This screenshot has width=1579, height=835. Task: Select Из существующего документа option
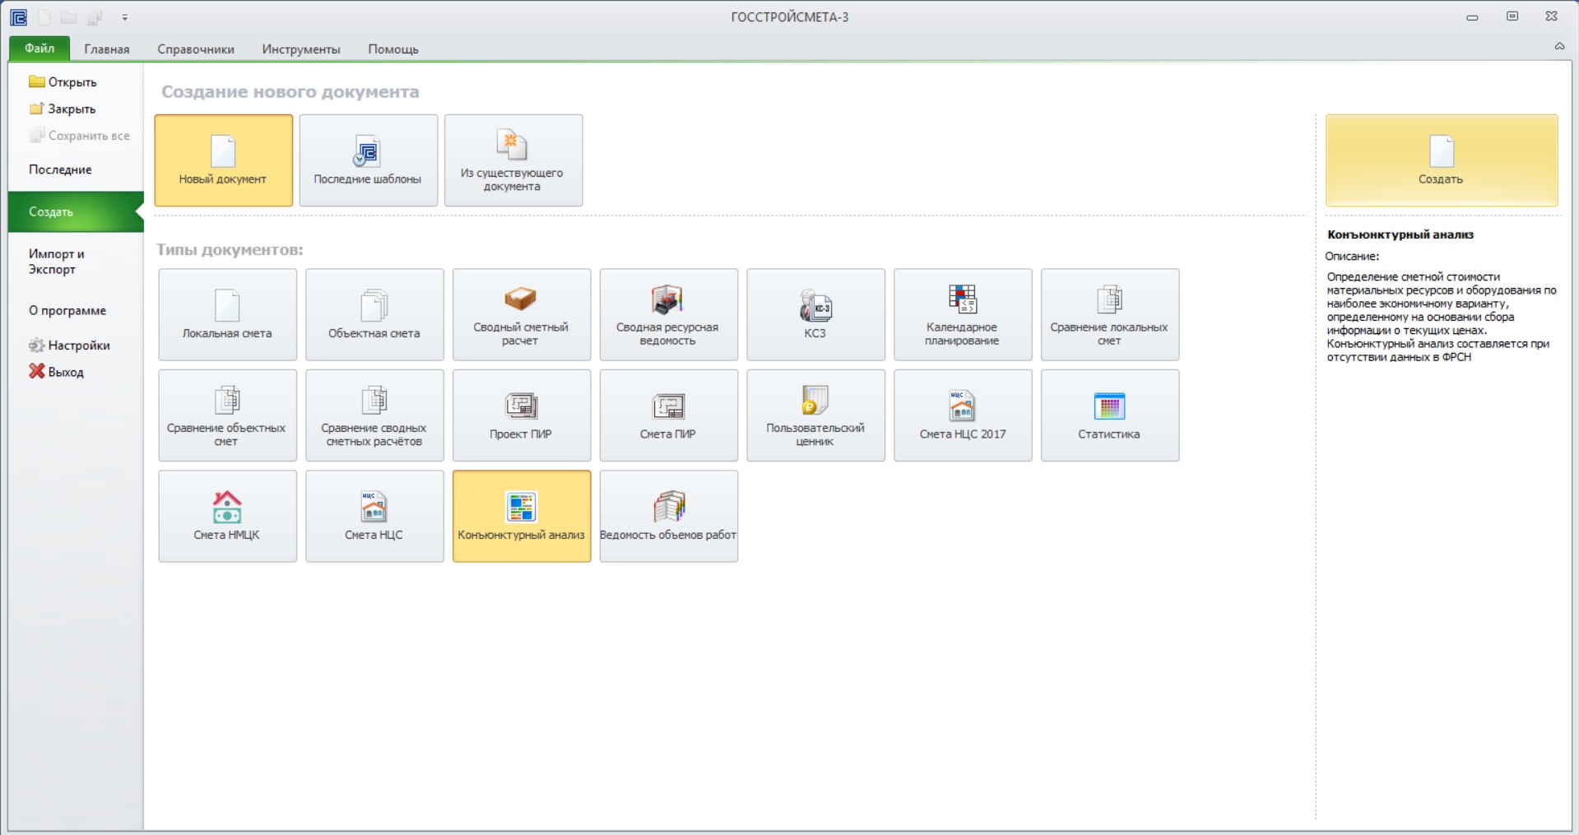click(513, 160)
